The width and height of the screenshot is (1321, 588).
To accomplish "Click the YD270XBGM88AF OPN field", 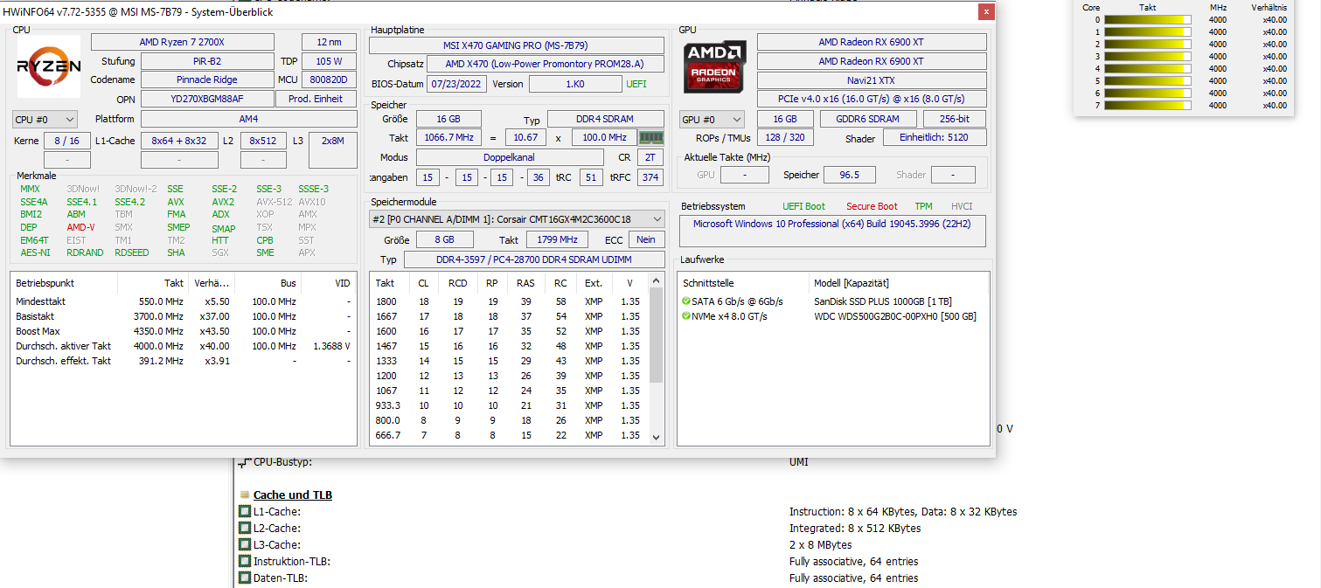I will [206, 99].
